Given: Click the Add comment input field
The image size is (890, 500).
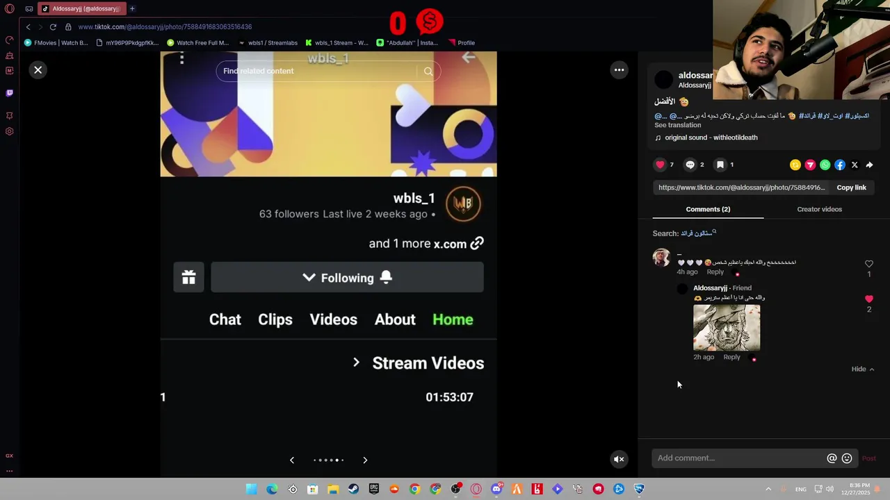Looking at the screenshot, I should point(738,458).
